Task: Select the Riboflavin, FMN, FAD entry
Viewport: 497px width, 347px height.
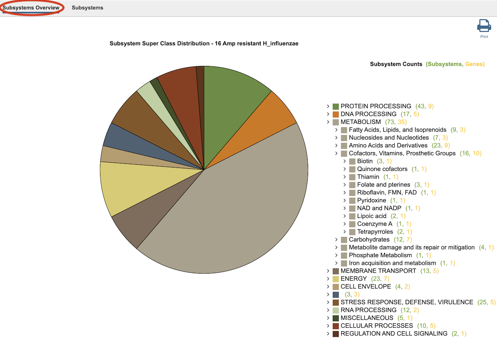Action: coord(387,192)
